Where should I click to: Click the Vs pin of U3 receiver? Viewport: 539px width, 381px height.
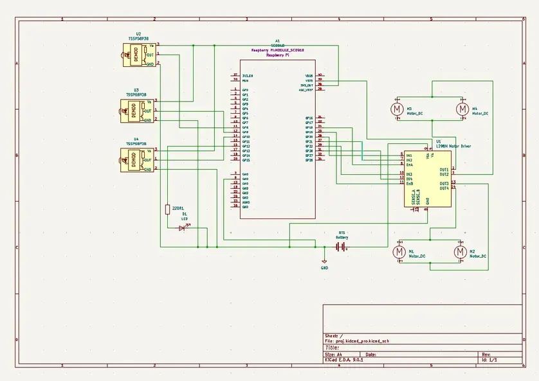[149, 102]
